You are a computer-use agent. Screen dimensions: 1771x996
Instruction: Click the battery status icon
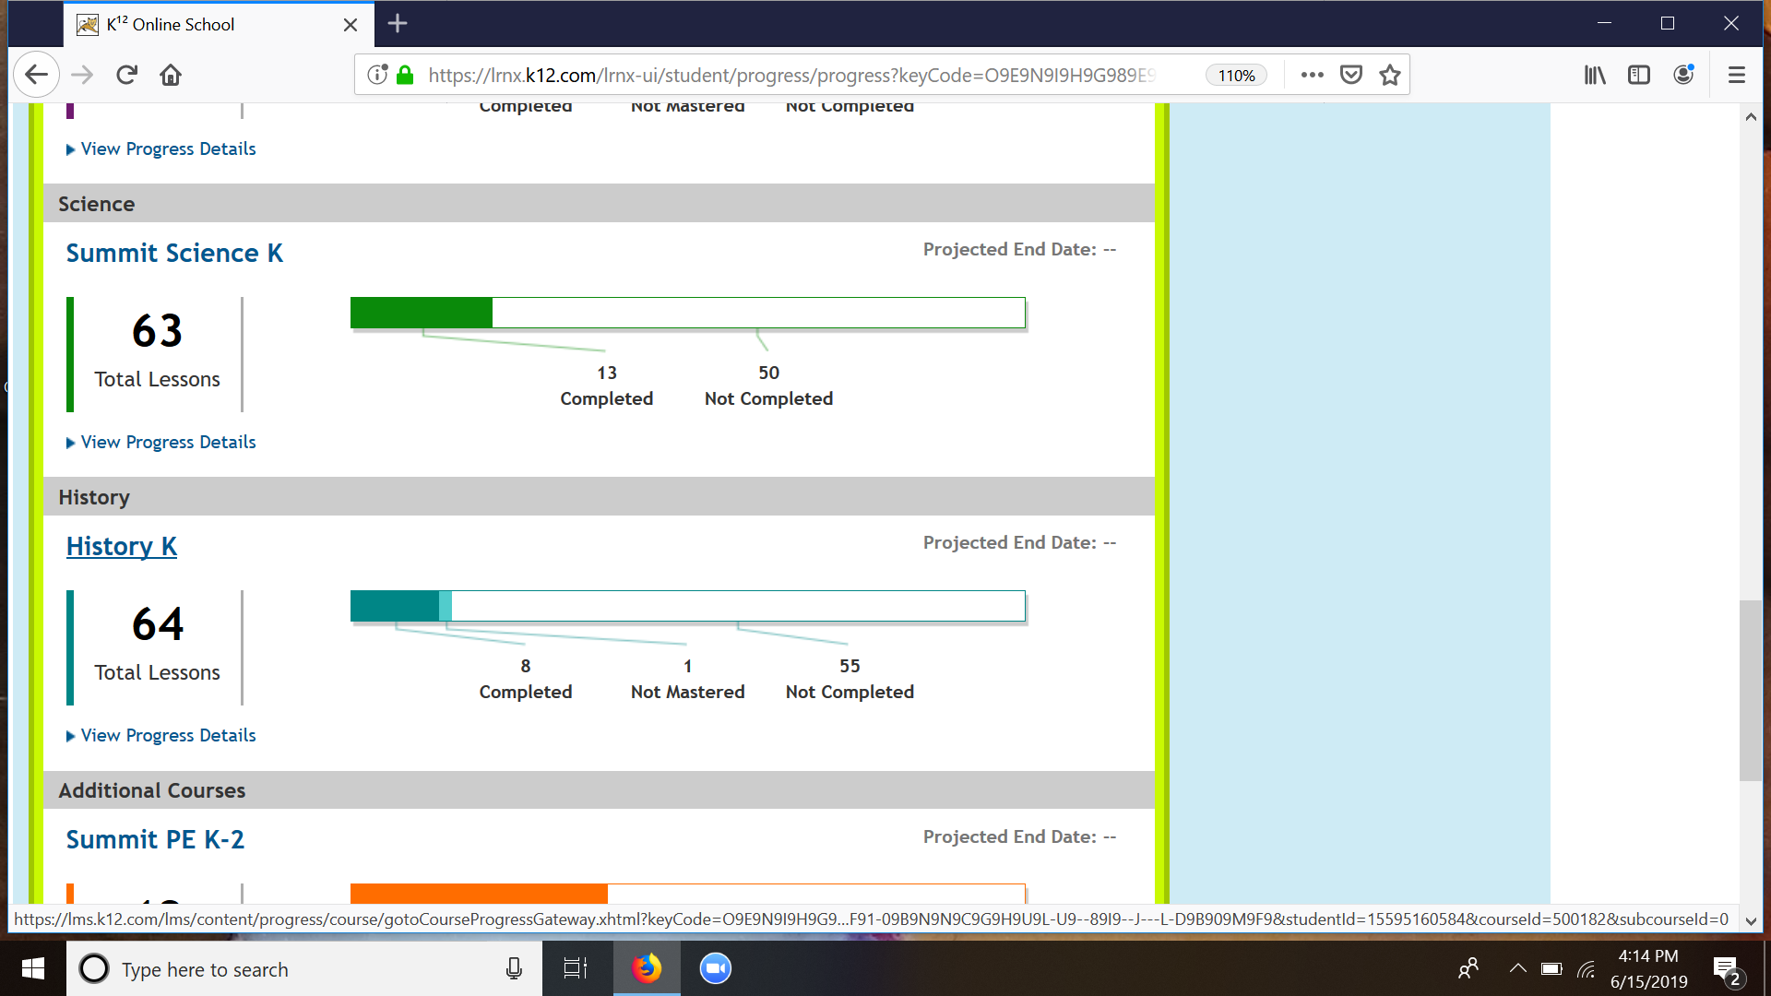tap(1551, 968)
